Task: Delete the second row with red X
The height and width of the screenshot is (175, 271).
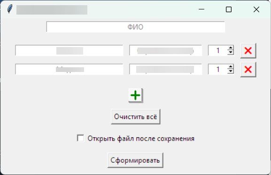Action: click(248, 70)
